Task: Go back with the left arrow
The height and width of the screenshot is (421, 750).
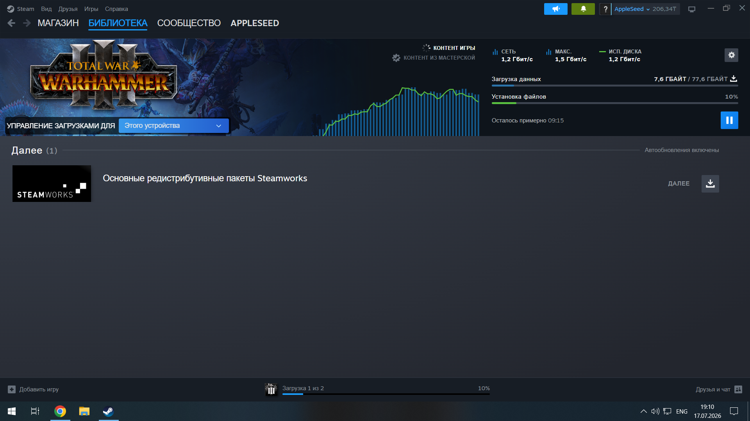Action: click(x=11, y=23)
